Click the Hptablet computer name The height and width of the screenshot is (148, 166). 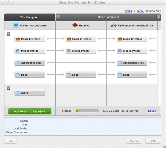coord(84,26)
